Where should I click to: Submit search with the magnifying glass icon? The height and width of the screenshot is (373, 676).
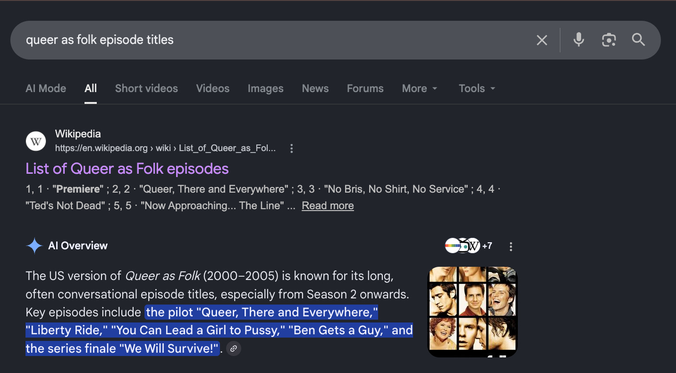pyautogui.click(x=638, y=40)
